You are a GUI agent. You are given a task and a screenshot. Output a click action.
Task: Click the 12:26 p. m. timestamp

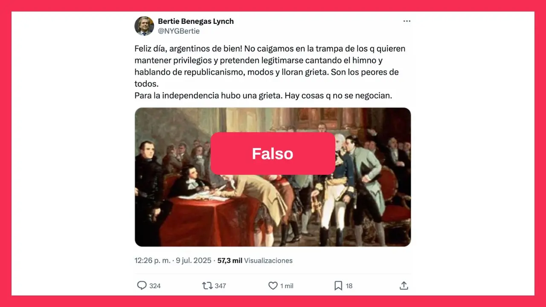(x=152, y=261)
